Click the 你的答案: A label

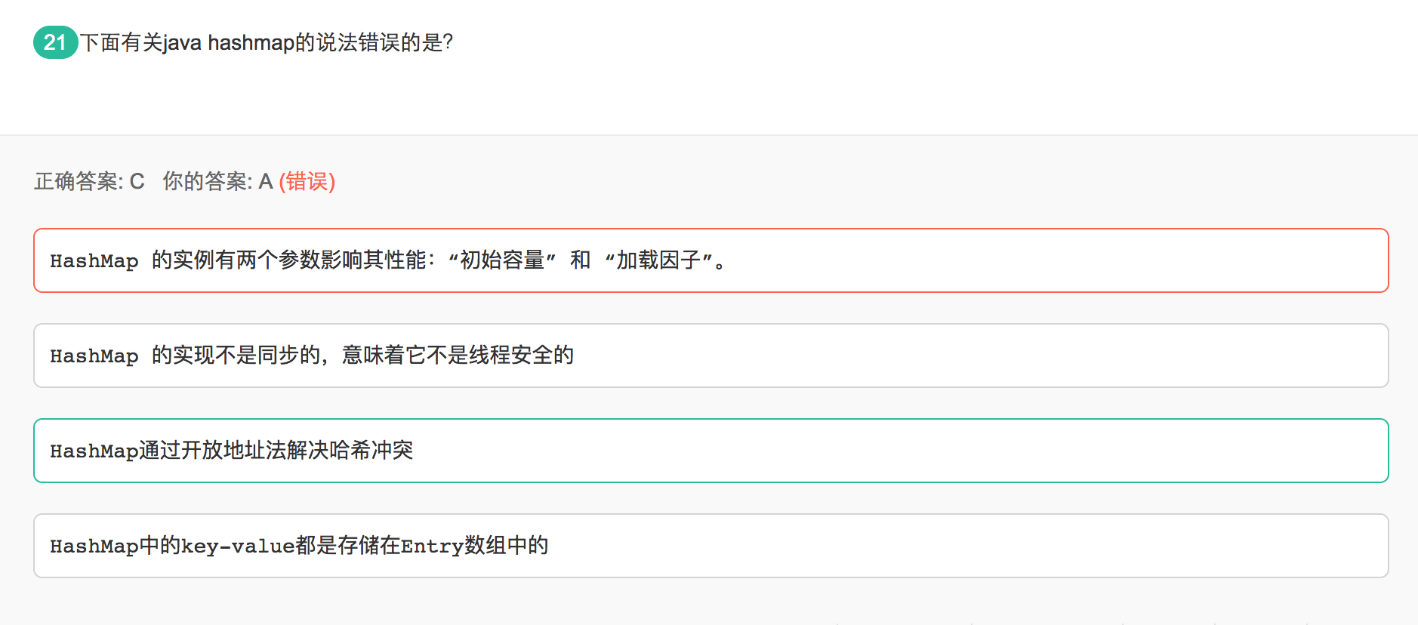pyautogui.click(x=217, y=181)
